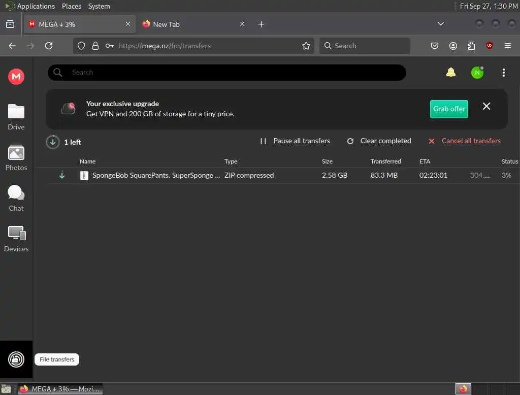Click the MEGA search field
Viewport: 520px width, 395px height.
(x=227, y=72)
